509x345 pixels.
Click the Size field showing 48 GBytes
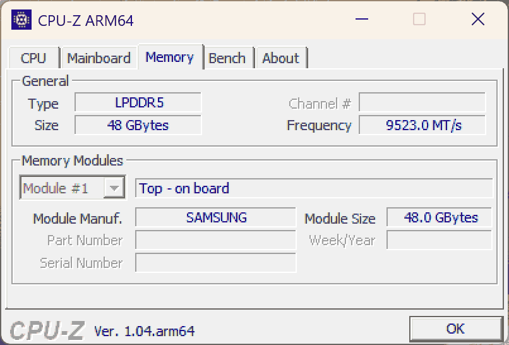(138, 125)
